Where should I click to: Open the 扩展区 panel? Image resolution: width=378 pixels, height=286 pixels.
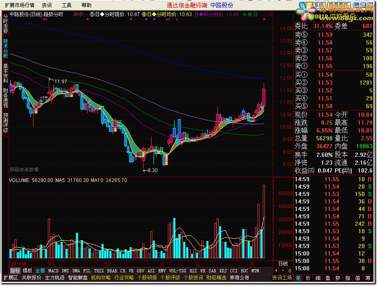click(11, 278)
